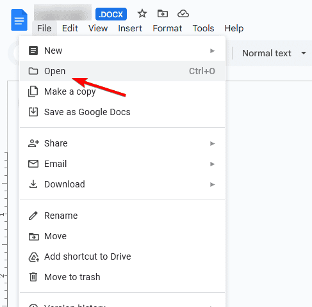Click the .DOCX badge

[x=111, y=14]
